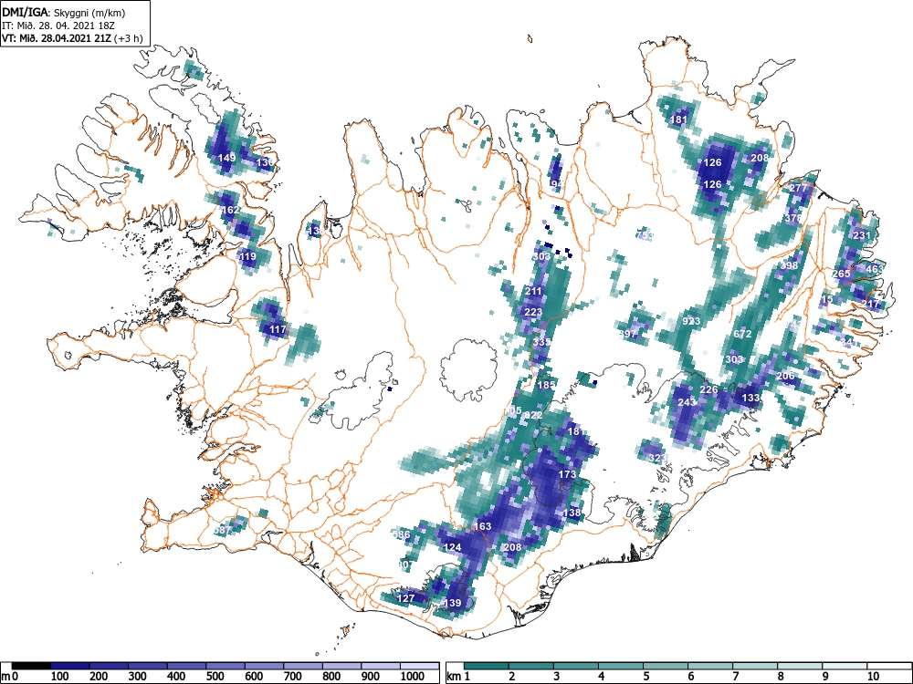
Task: Click the visibility value '397' on the map
Action: coord(628,334)
